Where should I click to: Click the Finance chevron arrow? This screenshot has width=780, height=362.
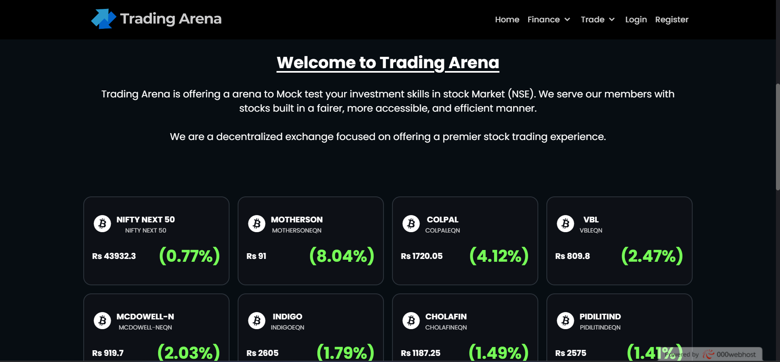pos(567,19)
